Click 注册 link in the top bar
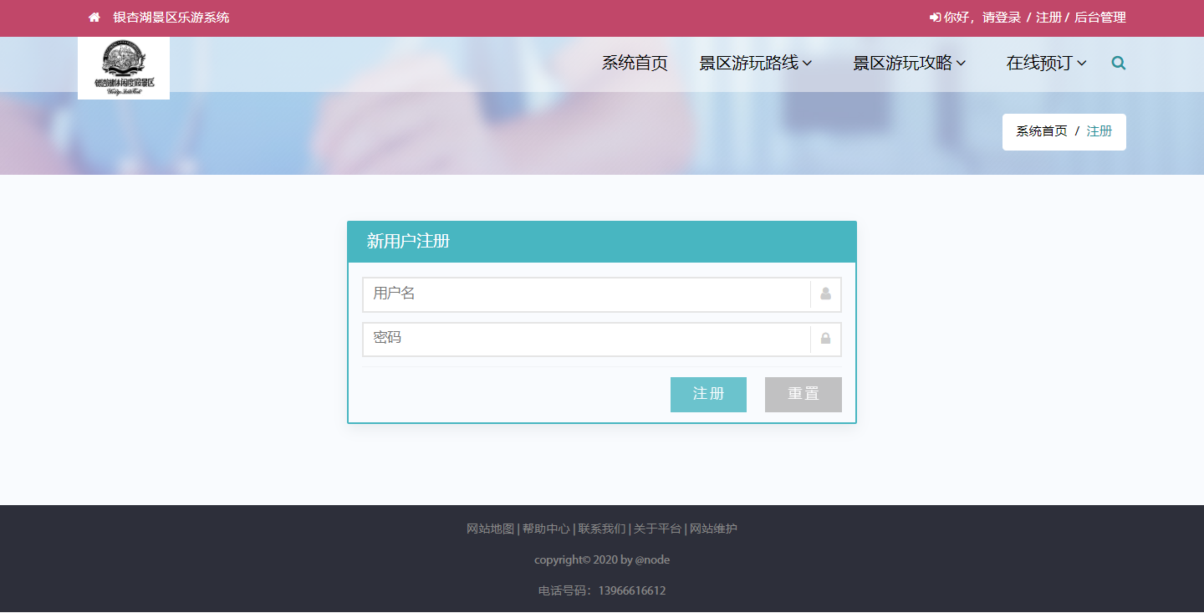Screen dimensions: 1204x613 [x=1048, y=18]
